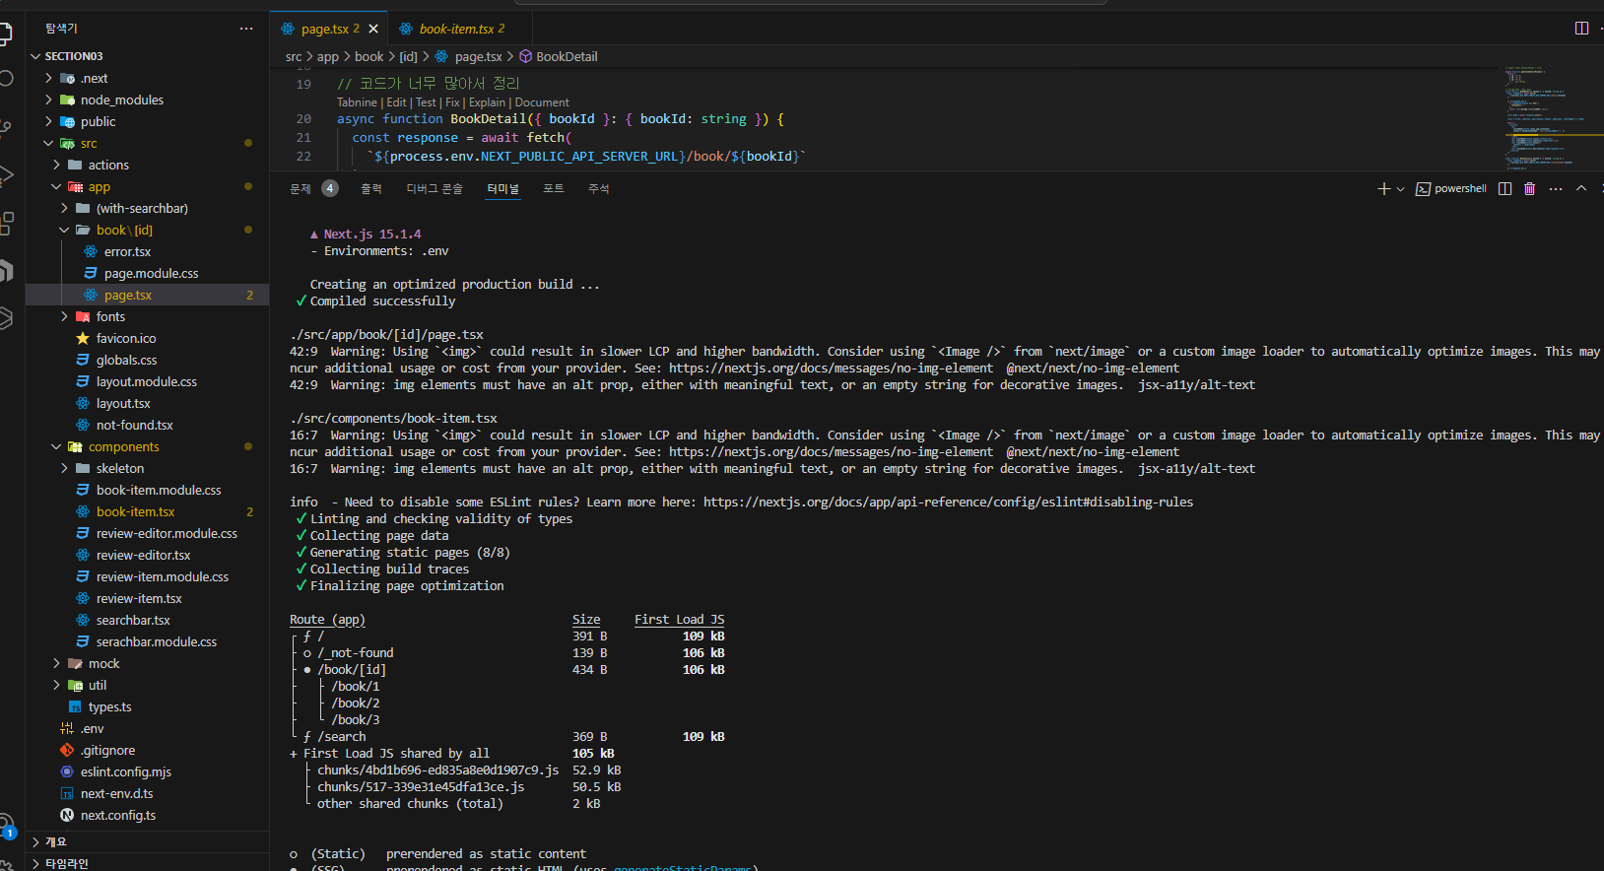
Task: Open the new terminal launch profile dropdown
Action: 1400,188
